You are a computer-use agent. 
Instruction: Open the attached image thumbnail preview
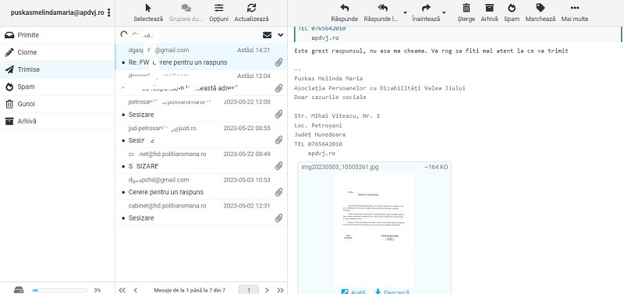pos(374,229)
